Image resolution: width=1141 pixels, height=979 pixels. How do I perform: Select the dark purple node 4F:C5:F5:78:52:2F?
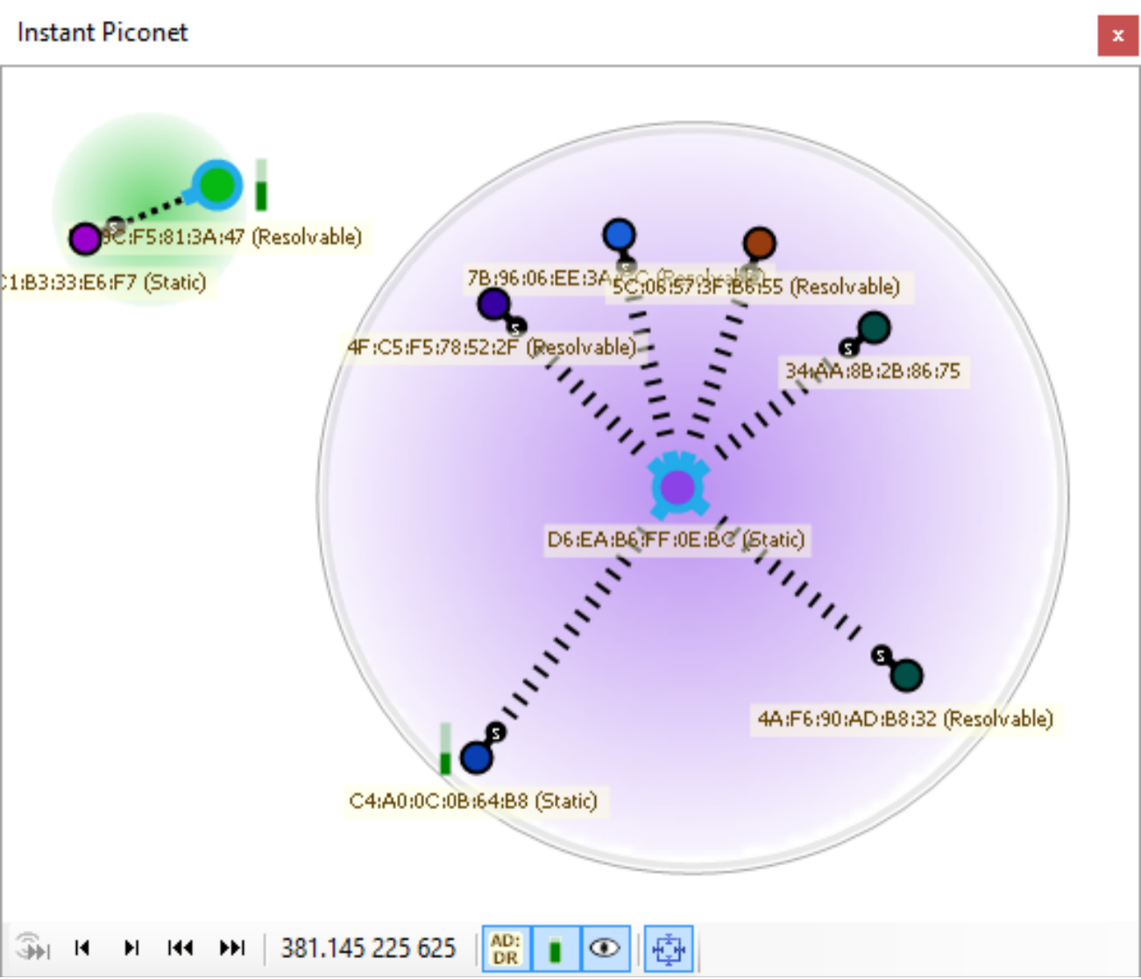click(x=493, y=305)
